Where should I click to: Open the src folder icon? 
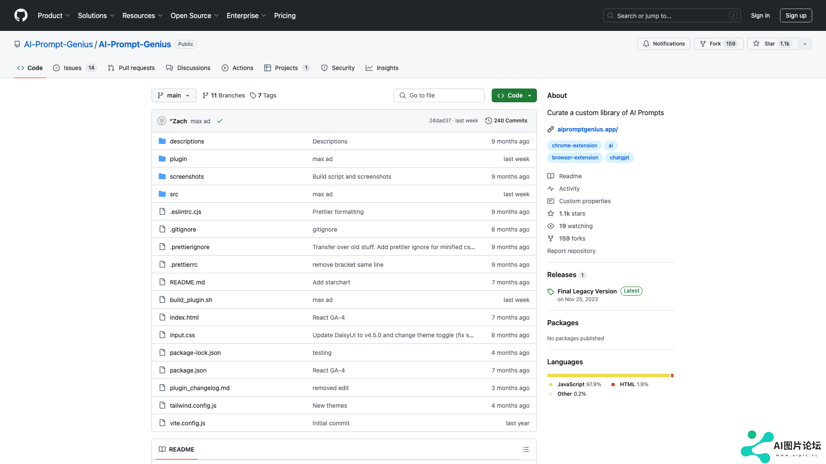tap(162, 194)
